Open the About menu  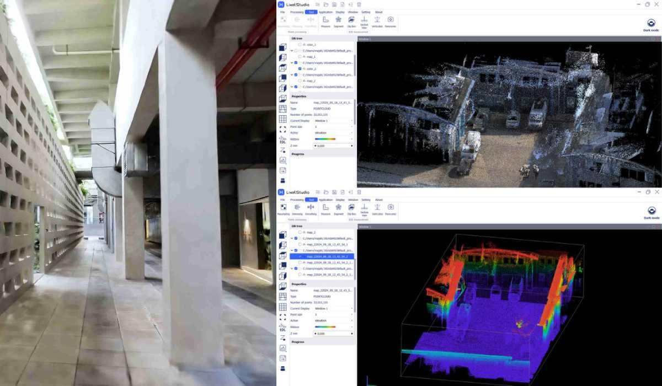379,12
